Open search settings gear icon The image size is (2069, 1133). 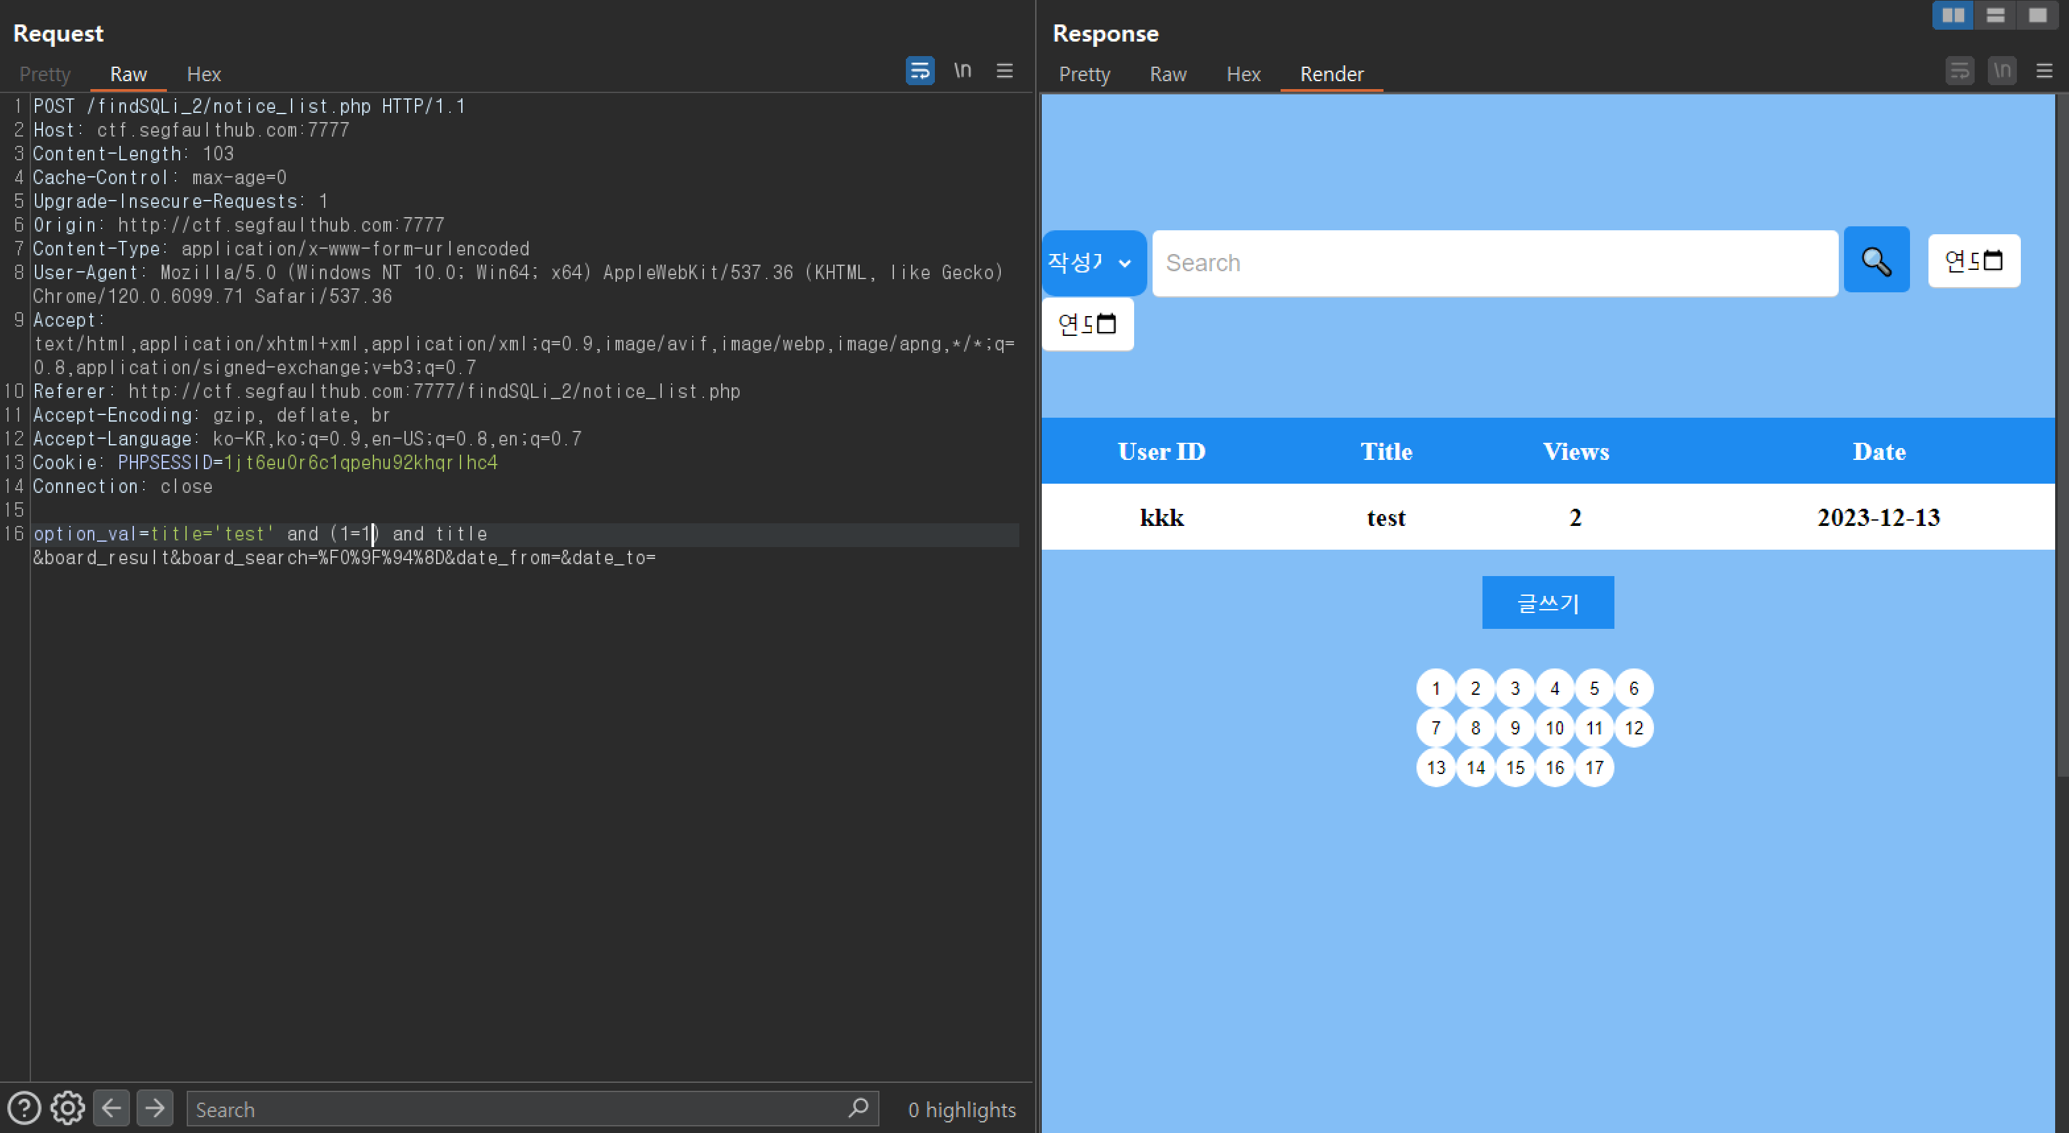67,1108
